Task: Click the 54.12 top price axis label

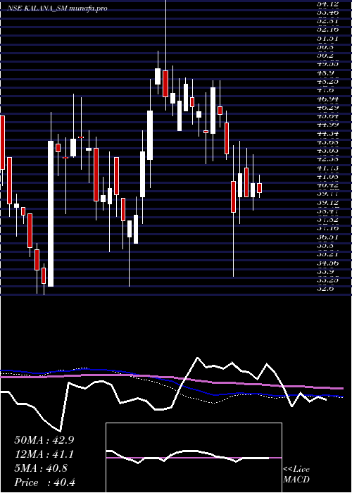Action: pos(328,4)
